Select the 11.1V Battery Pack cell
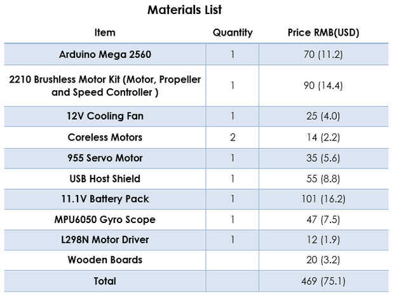This screenshot has width=394, height=298. click(x=105, y=199)
